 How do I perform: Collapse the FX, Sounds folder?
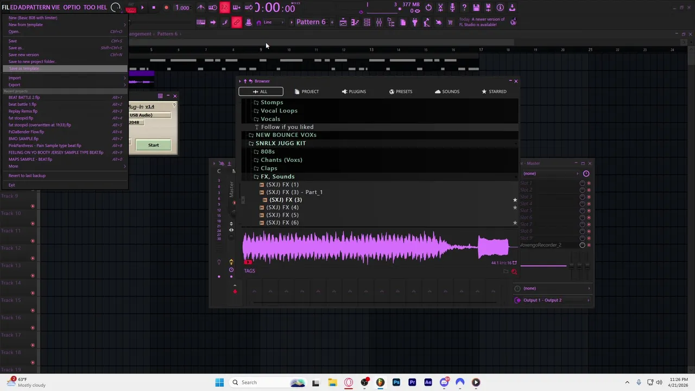[277, 176]
